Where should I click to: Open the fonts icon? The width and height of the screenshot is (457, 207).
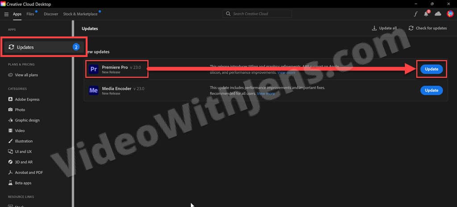416,14
